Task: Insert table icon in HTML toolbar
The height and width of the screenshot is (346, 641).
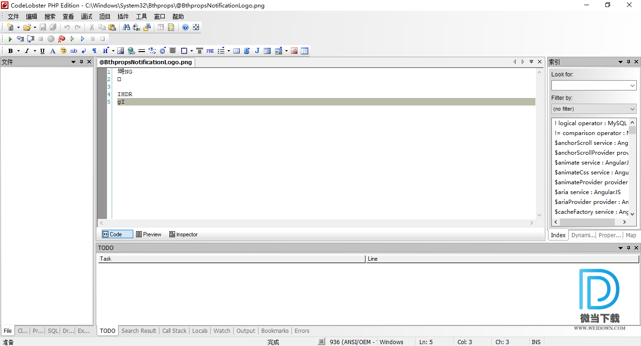Action: tap(236, 51)
